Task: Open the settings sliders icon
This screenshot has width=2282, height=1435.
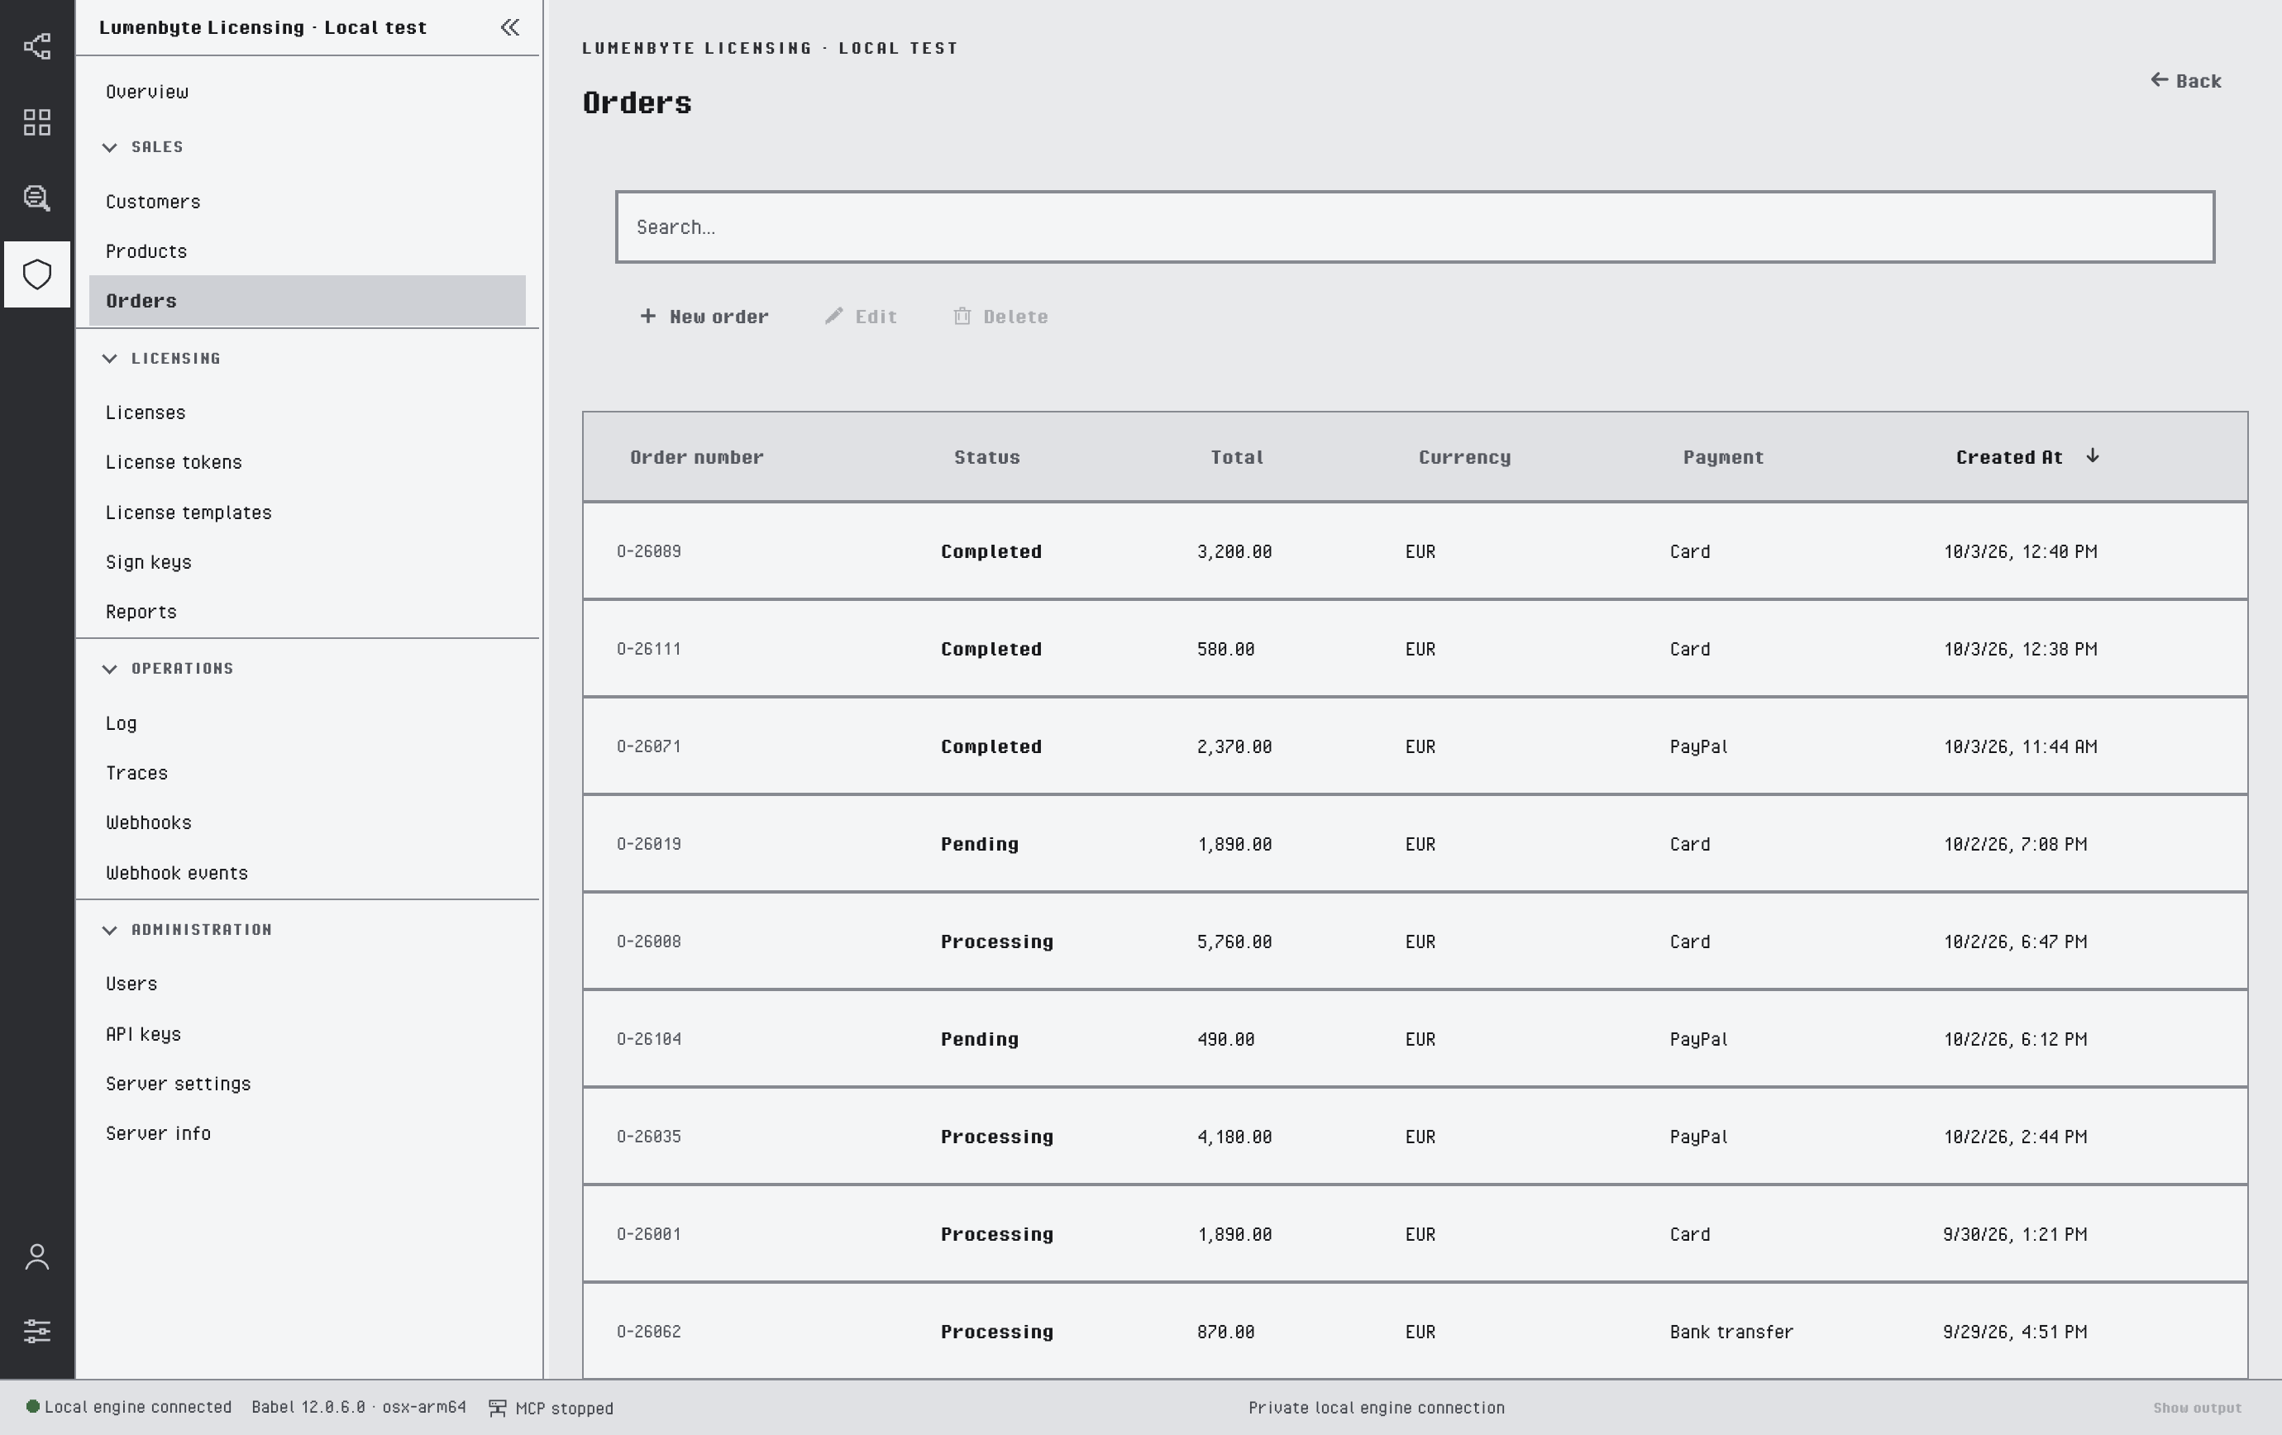Action: click(37, 1331)
